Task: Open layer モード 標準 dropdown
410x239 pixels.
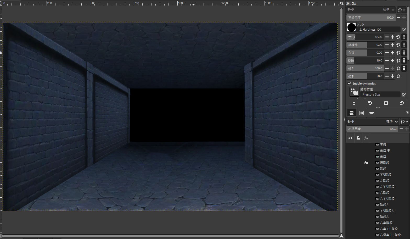Action: [x=373, y=121]
